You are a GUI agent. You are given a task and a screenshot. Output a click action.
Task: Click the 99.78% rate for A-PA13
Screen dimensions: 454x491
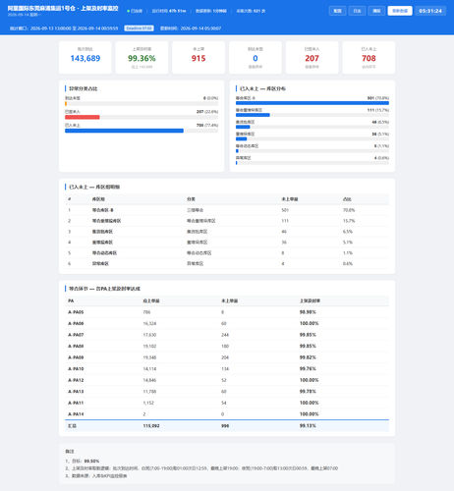pyautogui.click(x=308, y=392)
